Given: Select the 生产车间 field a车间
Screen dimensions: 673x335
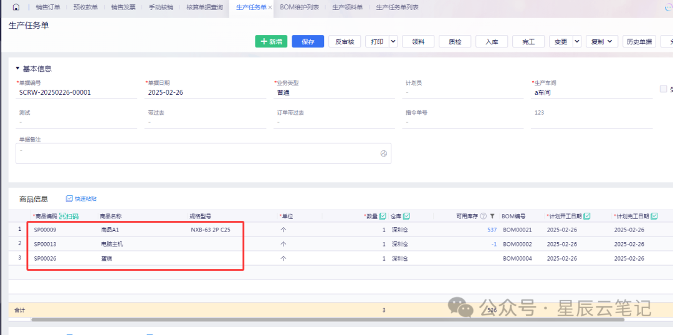Looking at the screenshot, I should pyautogui.click(x=592, y=92).
